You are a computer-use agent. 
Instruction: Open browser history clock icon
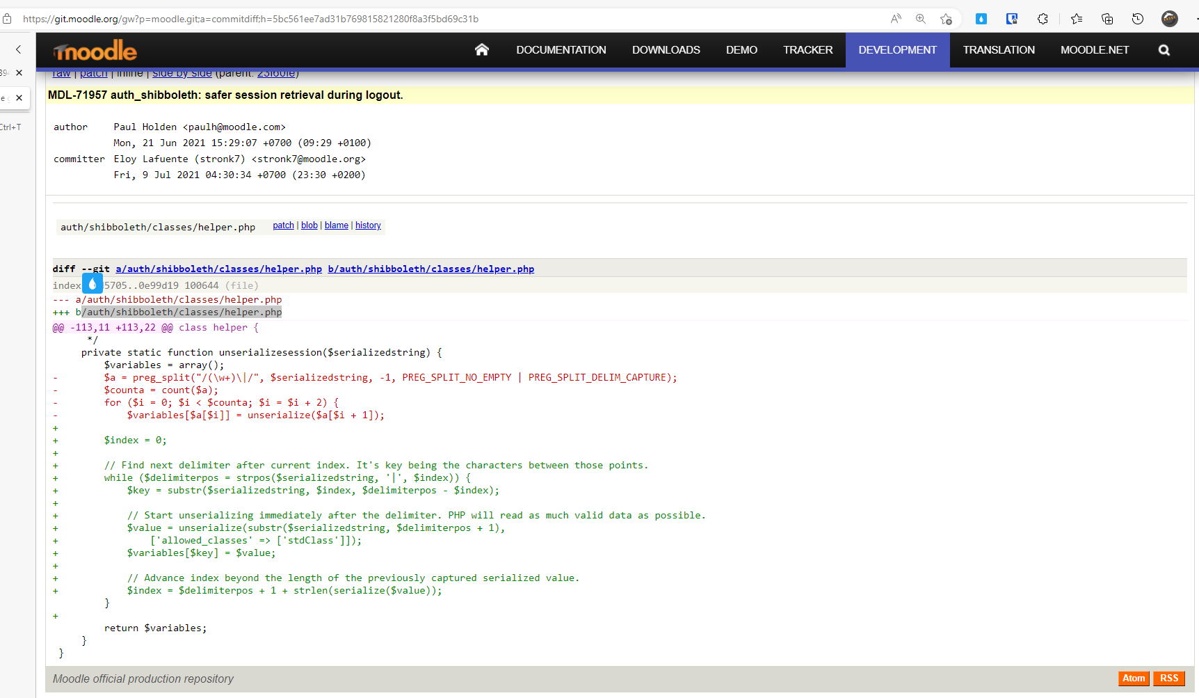pos(1138,19)
